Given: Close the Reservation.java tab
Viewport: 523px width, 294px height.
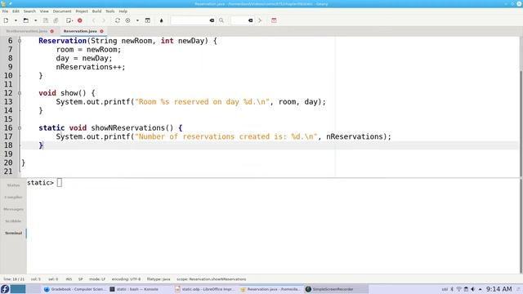Looking at the screenshot, I should [101, 31].
